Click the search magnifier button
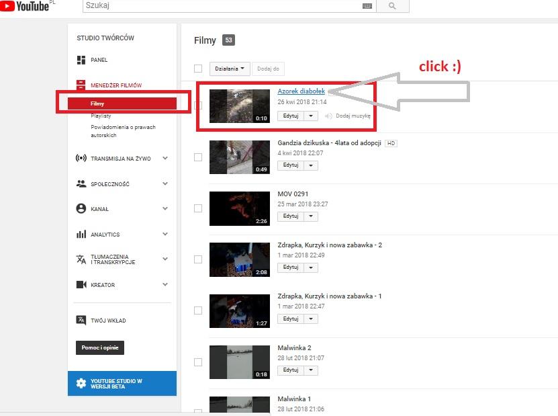The width and height of the screenshot is (558, 416). [392, 6]
